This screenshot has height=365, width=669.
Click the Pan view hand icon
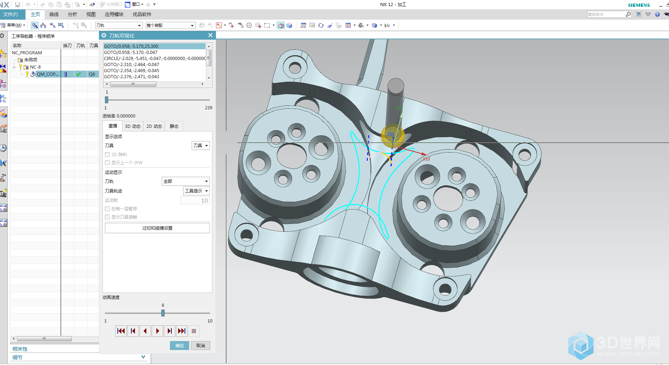pyautogui.click(x=312, y=25)
